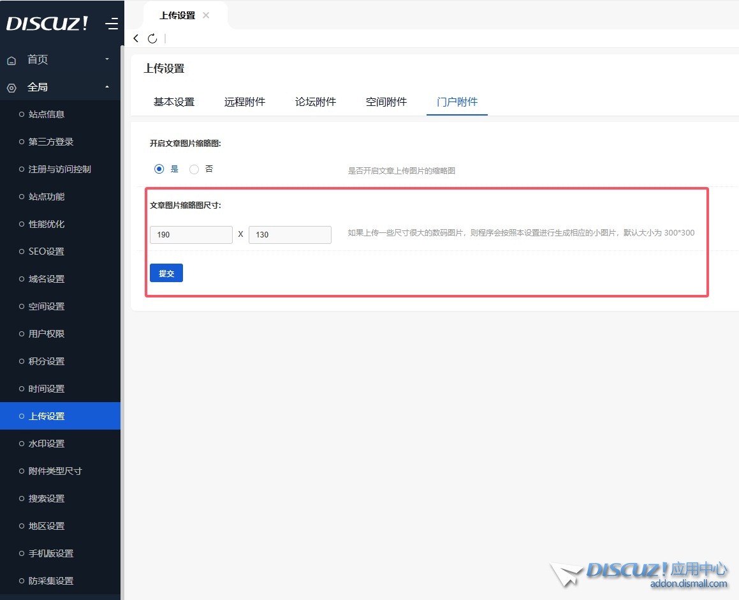Image resolution: width=739 pixels, height=600 pixels.
Task: Click the hamburger menu collapse icon
Action: point(112,24)
